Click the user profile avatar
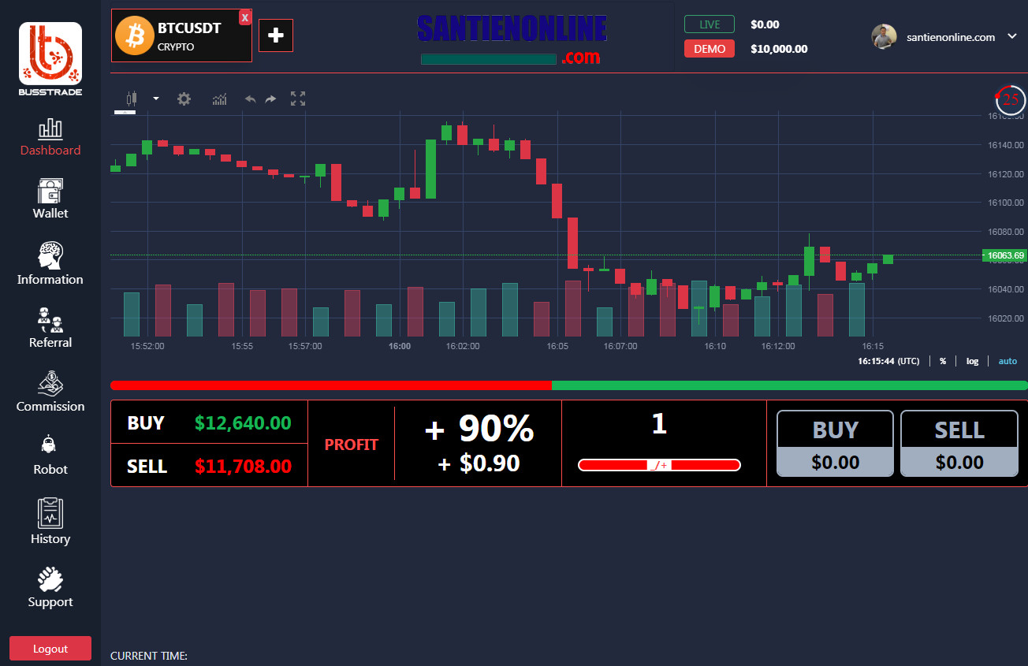Screen dimensions: 1028x666 pyautogui.click(x=884, y=36)
